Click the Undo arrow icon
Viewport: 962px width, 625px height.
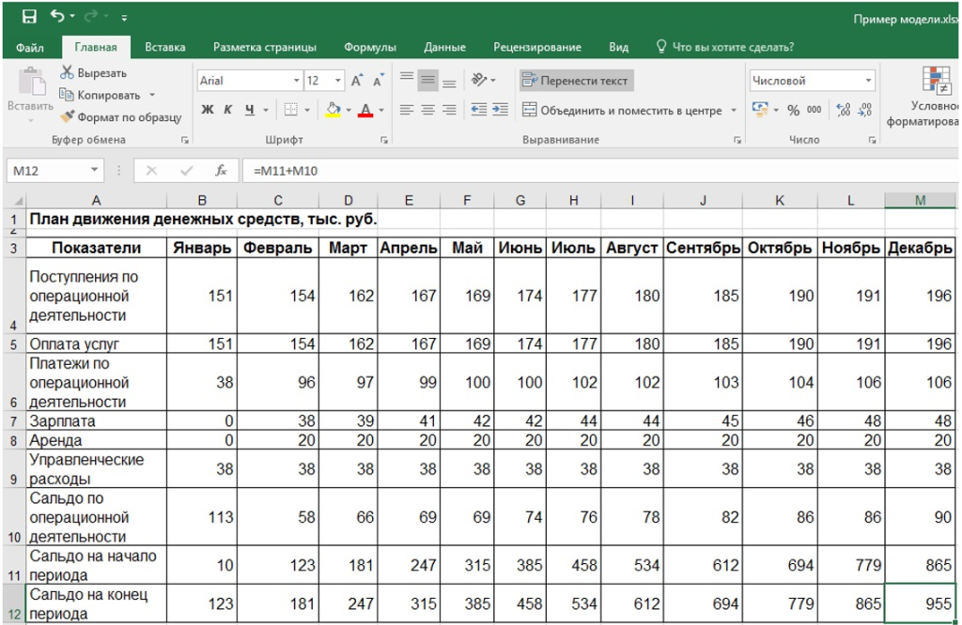coord(58,17)
